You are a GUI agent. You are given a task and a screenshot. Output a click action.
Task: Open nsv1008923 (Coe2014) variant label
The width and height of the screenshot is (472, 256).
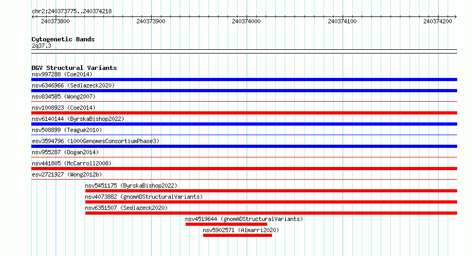[64, 108]
